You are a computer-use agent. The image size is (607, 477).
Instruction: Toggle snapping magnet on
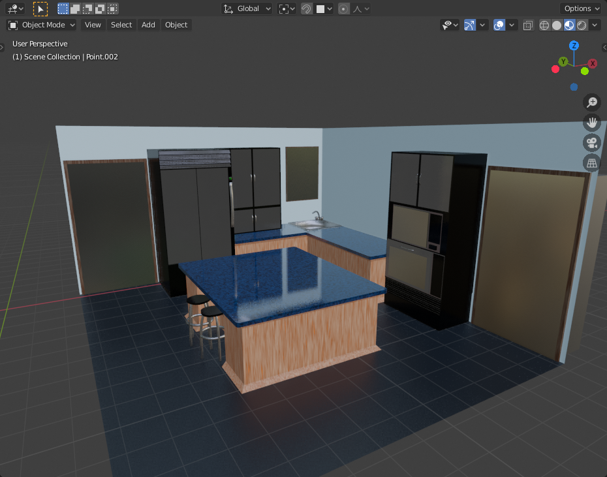click(x=306, y=8)
